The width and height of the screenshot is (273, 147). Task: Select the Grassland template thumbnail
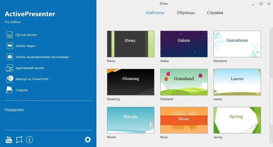click(x=184, y=82)
